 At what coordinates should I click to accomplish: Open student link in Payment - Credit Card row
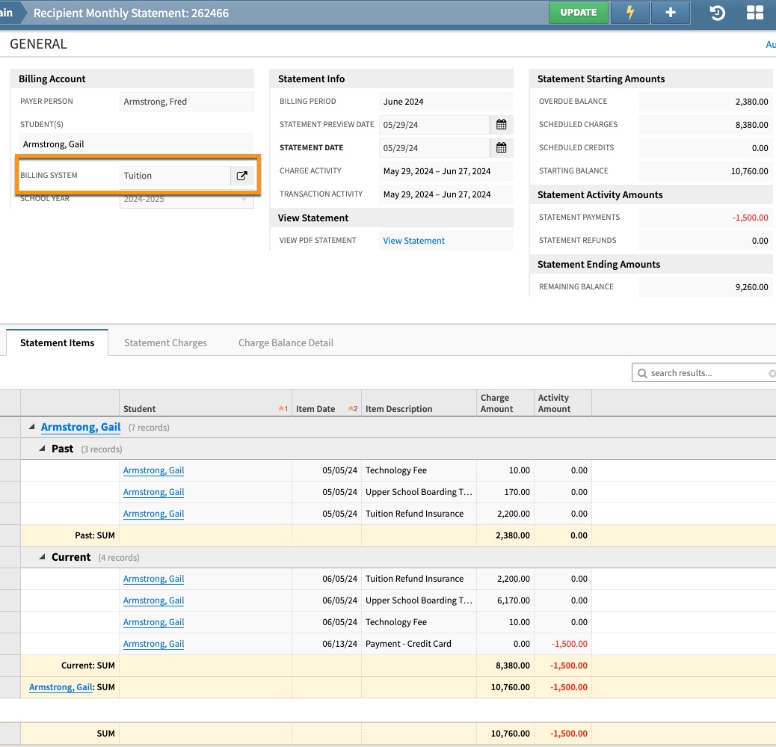pyautogui.click(x=153, y=644)
